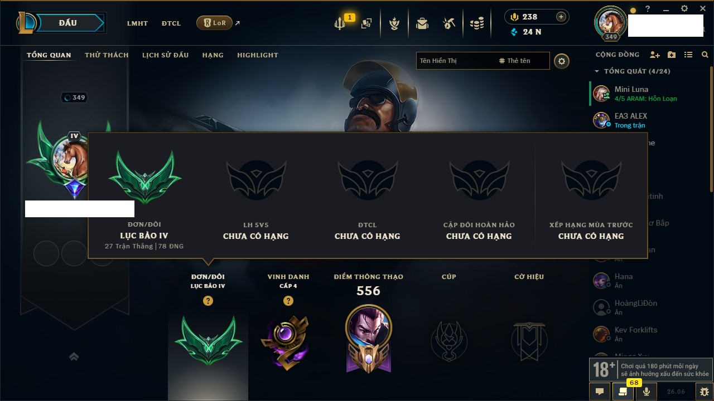Open the friends list search icon

(x=705, y=55)
